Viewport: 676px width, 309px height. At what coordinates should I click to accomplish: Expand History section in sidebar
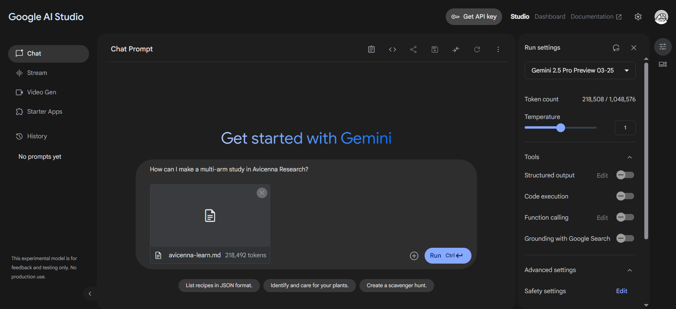click(x=49, y=136)
